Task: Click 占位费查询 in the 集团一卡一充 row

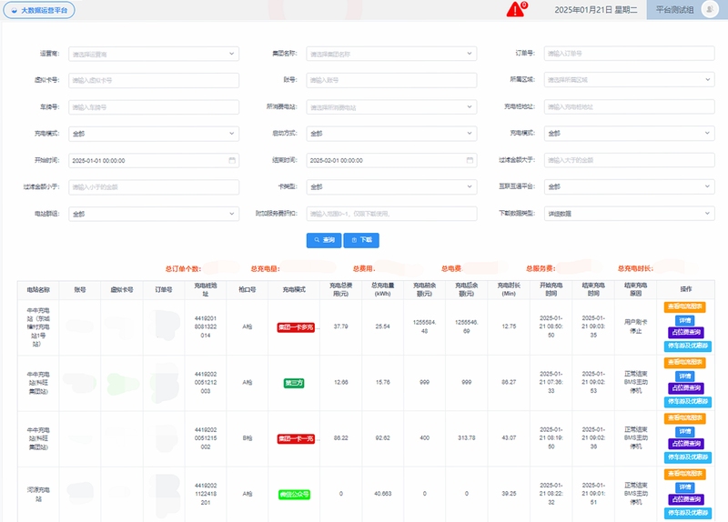Action: pyautogui.click(x=686, y=444)
